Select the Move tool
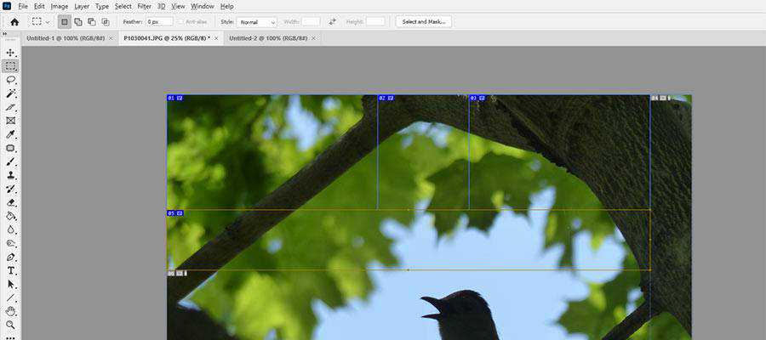 click(x=11, y=53)
